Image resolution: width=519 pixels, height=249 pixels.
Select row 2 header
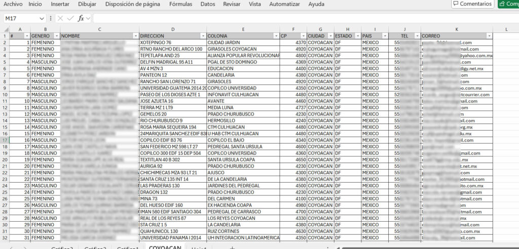pyautogui.click(x=5, y=43)
